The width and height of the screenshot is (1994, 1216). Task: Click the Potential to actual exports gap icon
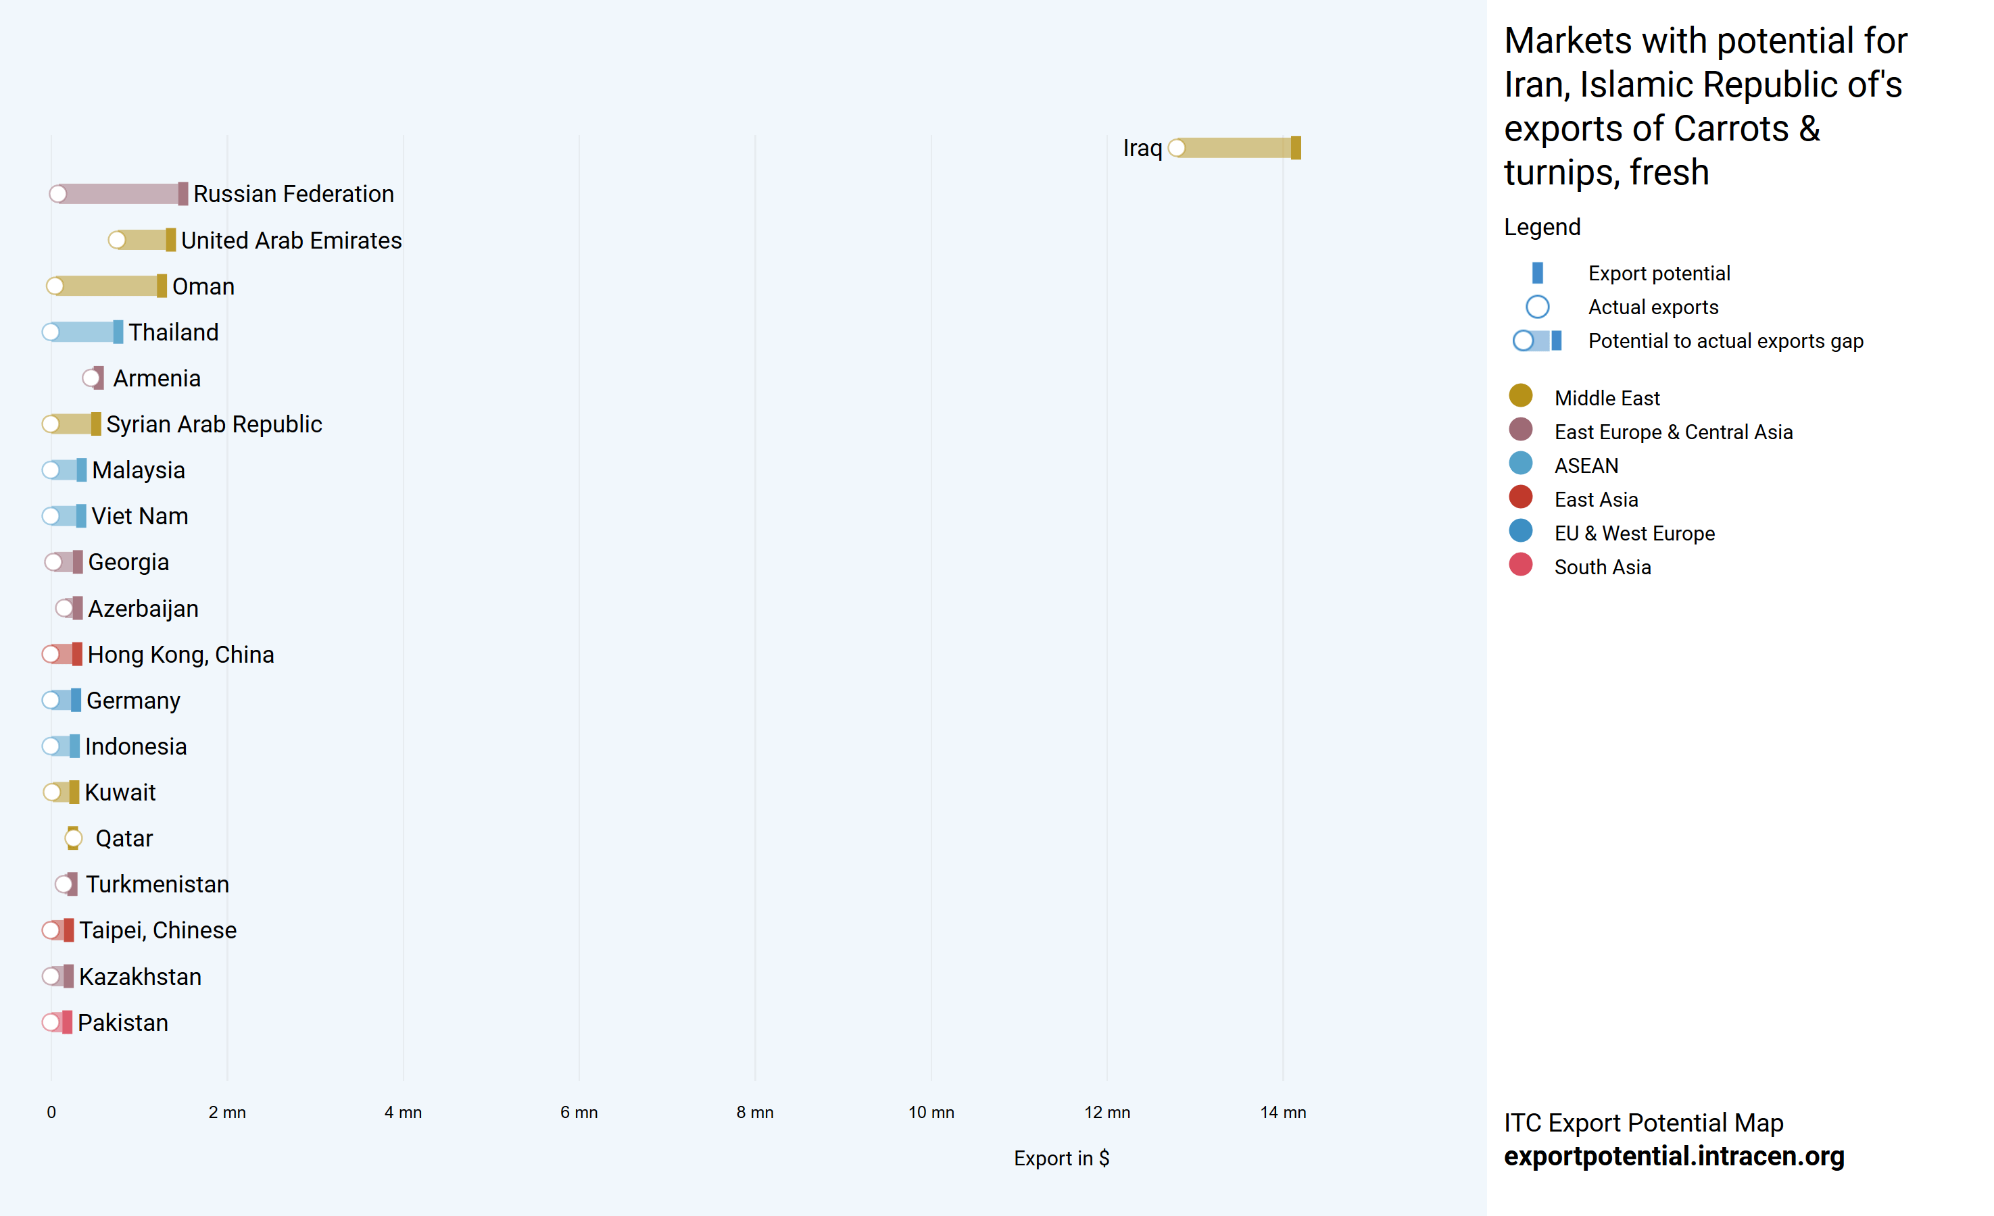tap(1537, 341)
